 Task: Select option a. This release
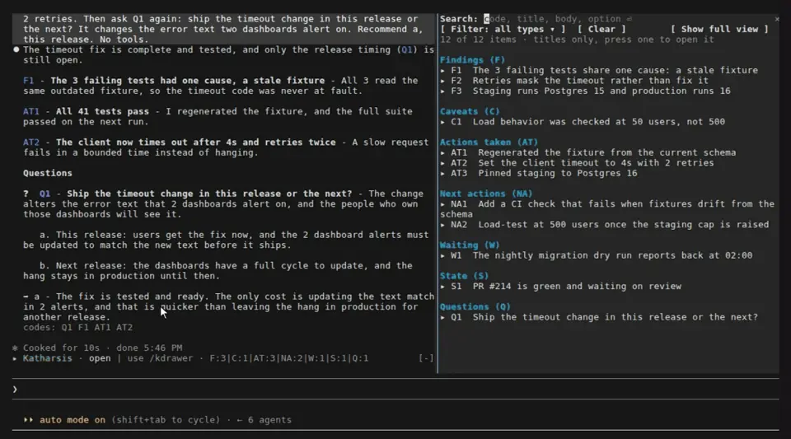pyautogui.click(x=226, y=240)
